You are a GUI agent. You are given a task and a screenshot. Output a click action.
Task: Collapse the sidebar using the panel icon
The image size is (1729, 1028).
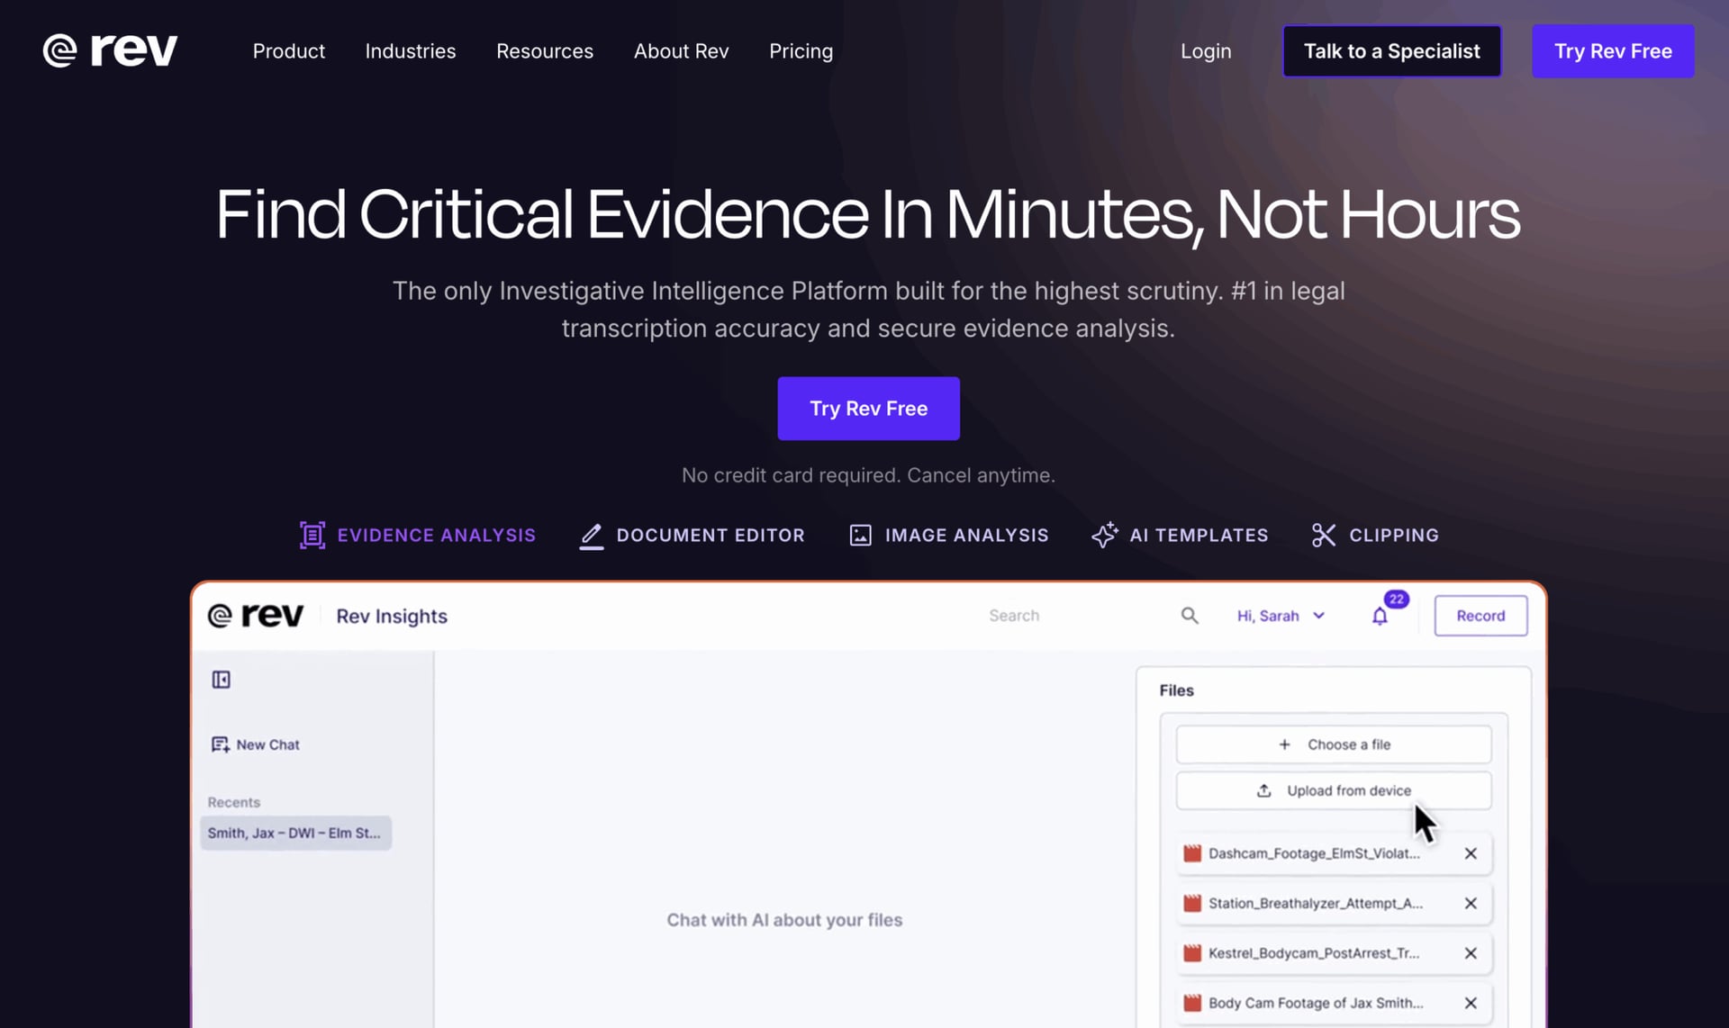pyautogui.click(x=222, y=680)
